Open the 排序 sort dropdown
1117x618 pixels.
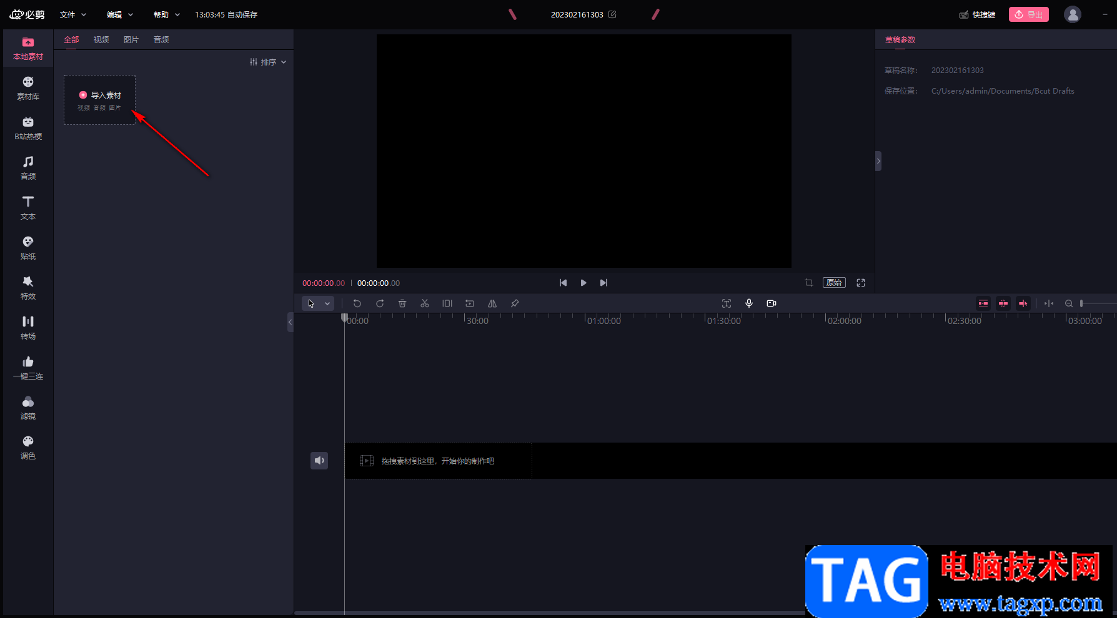click(268, 62)
